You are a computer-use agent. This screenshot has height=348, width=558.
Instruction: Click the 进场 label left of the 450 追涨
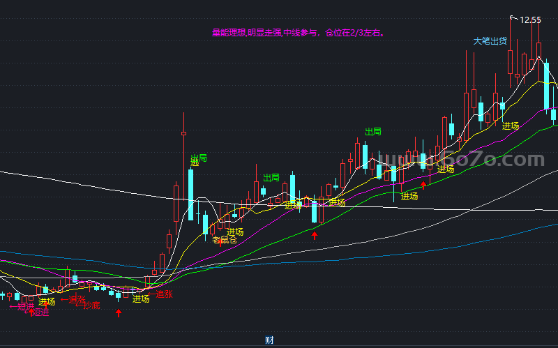pyautogui.click(x=141, y=299)
